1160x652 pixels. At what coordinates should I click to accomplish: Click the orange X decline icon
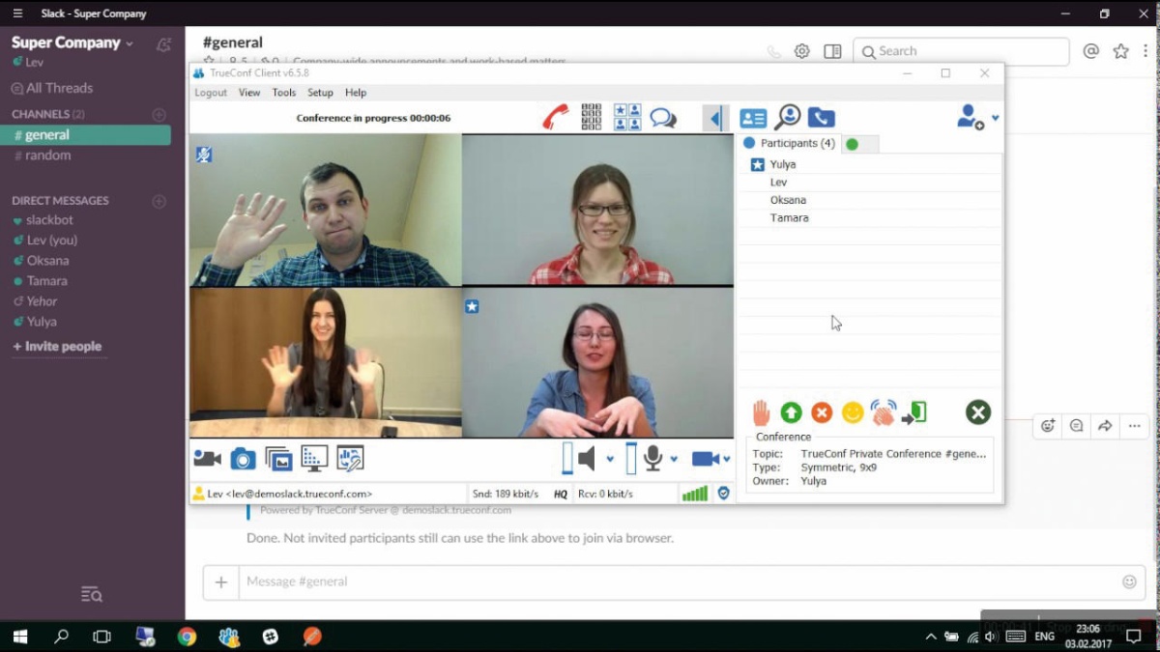(822, 413)
